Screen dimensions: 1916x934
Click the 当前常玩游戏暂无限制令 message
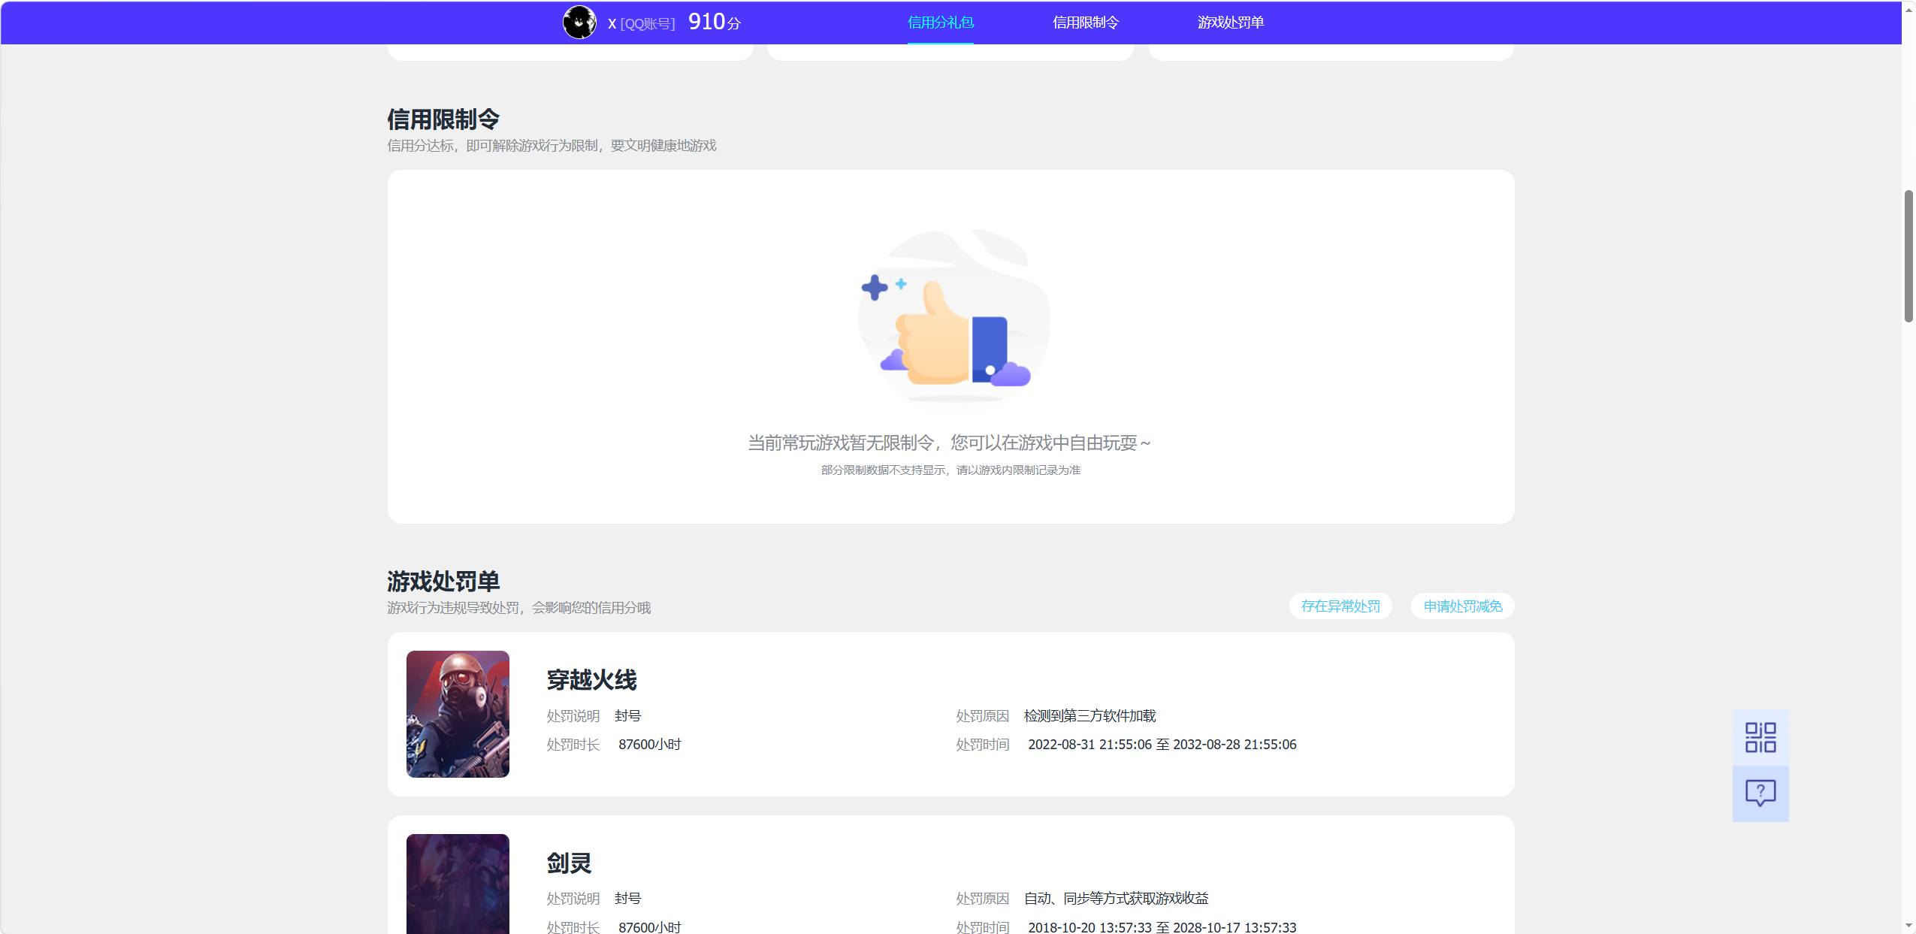click(x=950, y=443)
